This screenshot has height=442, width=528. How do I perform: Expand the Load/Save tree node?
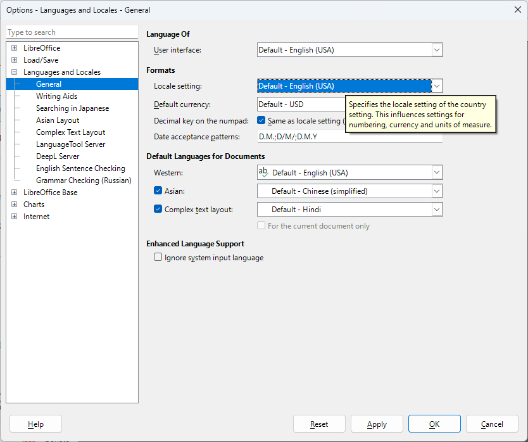[14, 60]
